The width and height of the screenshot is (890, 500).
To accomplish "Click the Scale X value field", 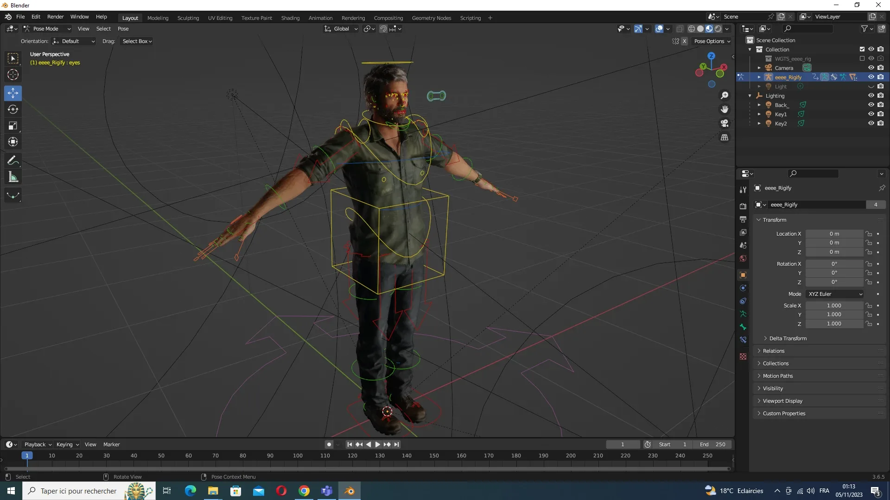I will [833, 306].
